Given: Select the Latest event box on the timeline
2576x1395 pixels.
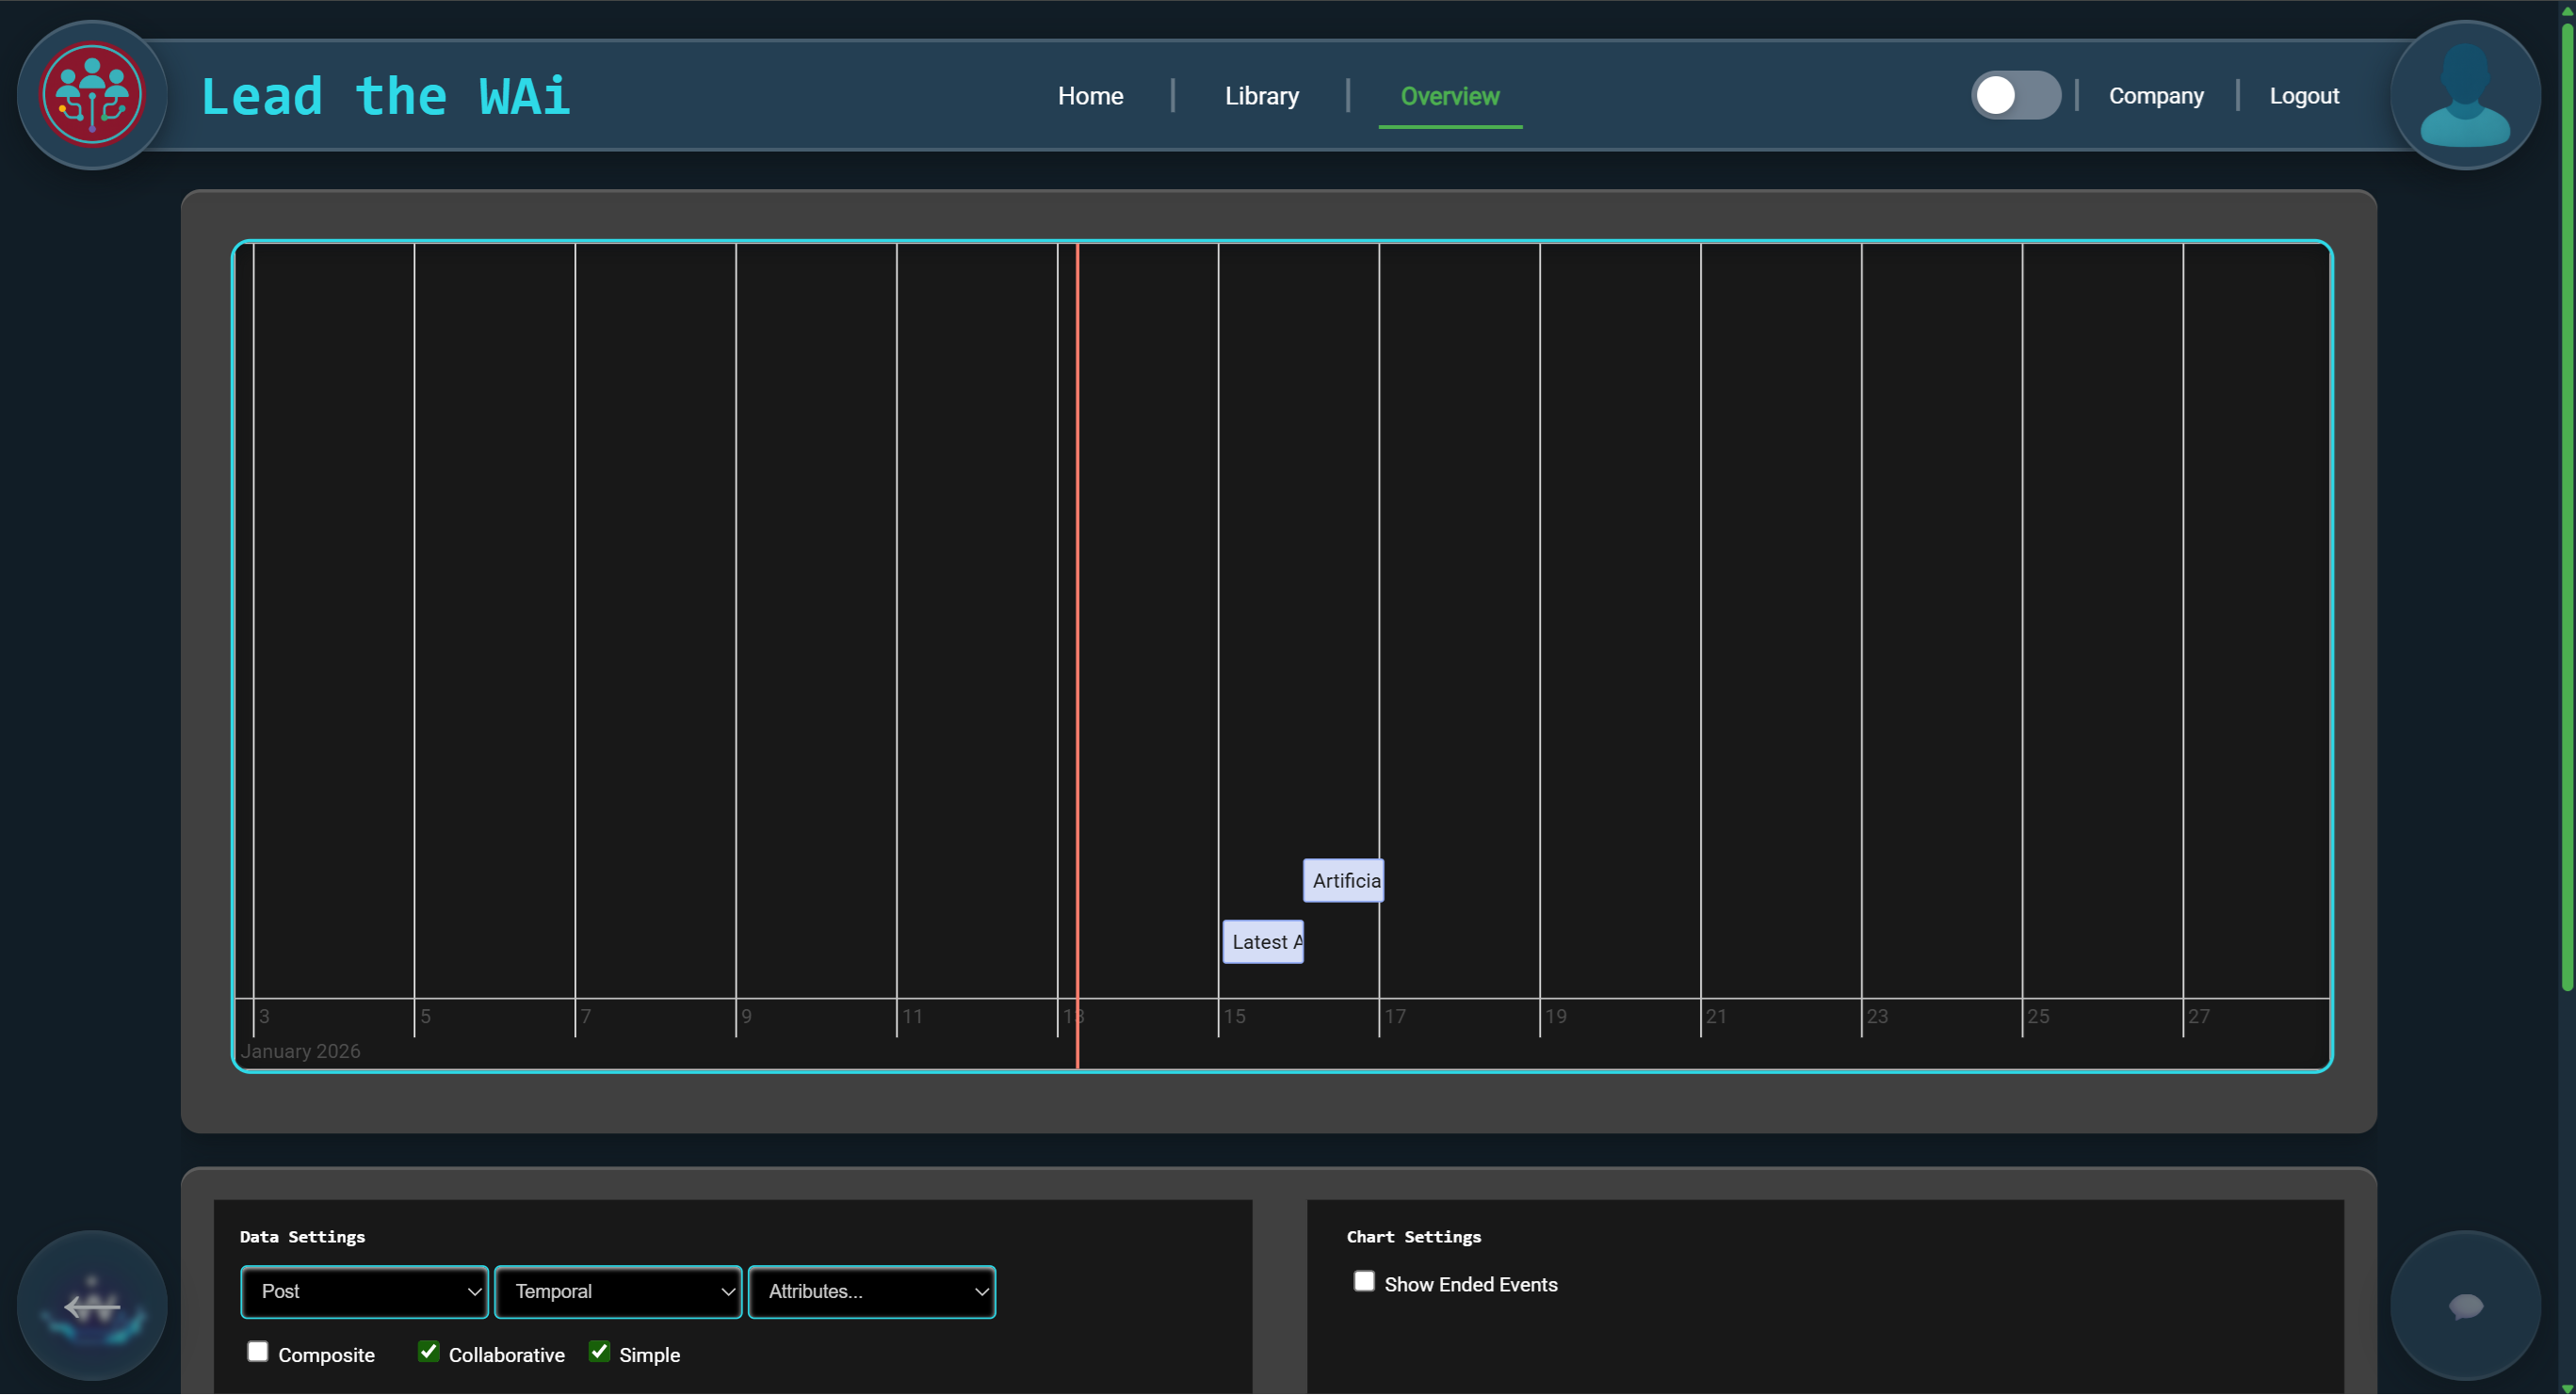Looking at the screenshot, I should [x=1263, y=941].
